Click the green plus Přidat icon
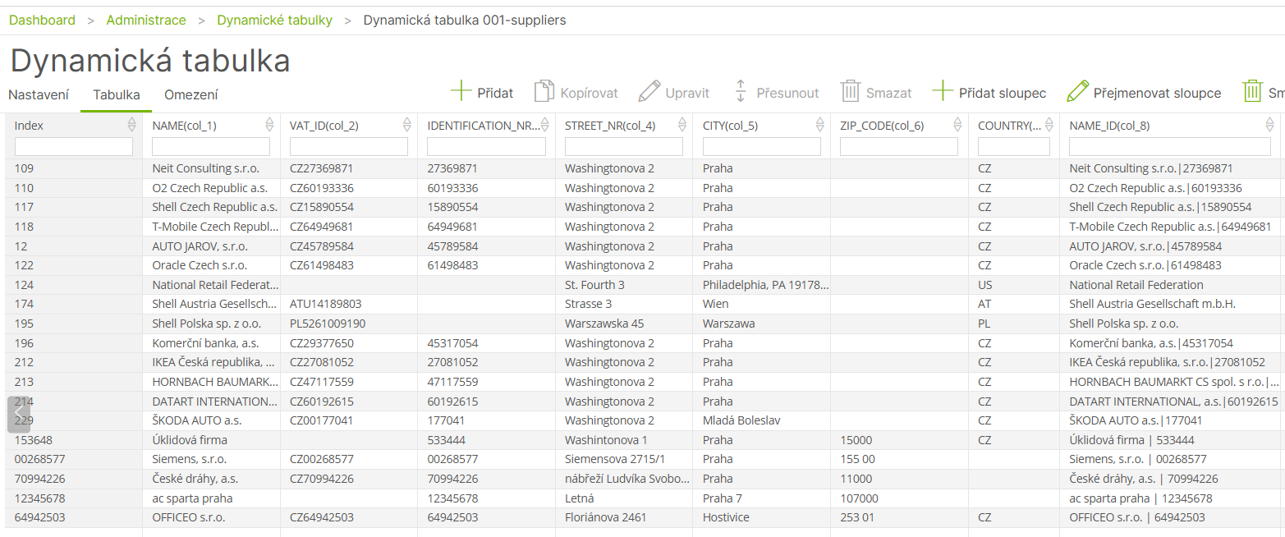This screenshot has width=1285, height=537. (x=461, y=91)
